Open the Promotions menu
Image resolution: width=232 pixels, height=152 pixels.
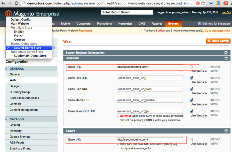click(x=104, y=24)
